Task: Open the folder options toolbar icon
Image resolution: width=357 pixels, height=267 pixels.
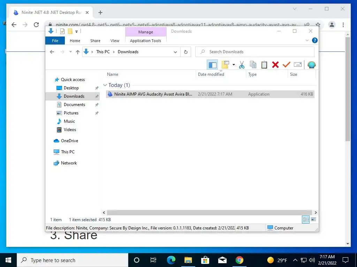Action: tap(225, 65)
